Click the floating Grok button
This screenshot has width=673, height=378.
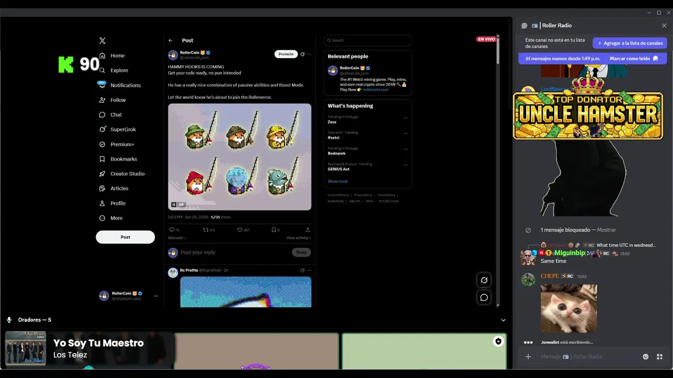point(484,280)
